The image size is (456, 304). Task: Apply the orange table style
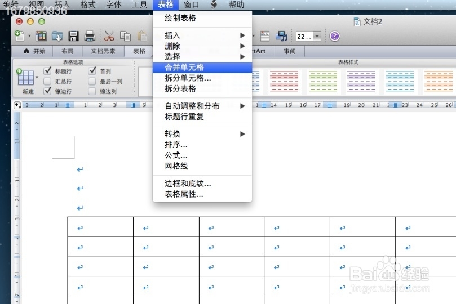[x=439, y=82]
